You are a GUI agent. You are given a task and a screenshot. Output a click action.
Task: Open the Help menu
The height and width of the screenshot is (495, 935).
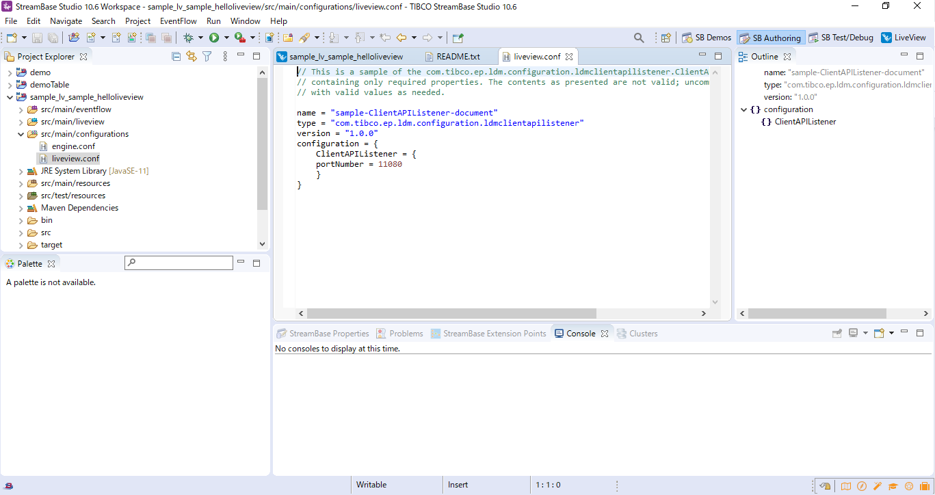click(279, 21)
